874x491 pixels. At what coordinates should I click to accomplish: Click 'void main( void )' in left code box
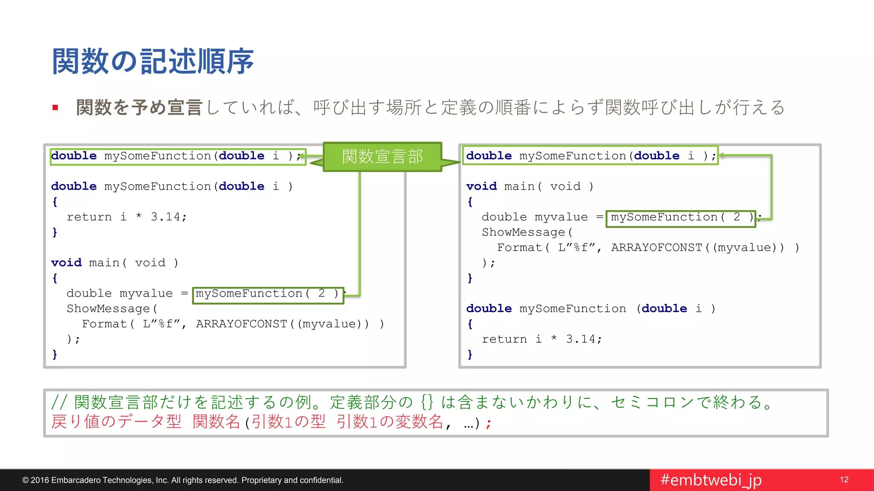[x=115, y=263]
